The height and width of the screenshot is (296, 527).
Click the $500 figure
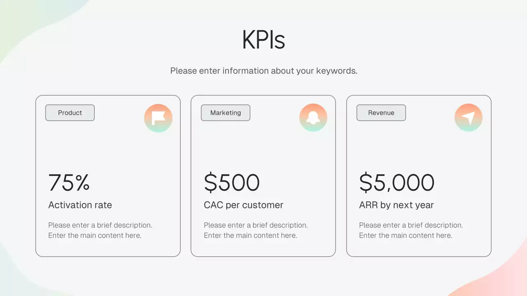click(x=232, y=183)
